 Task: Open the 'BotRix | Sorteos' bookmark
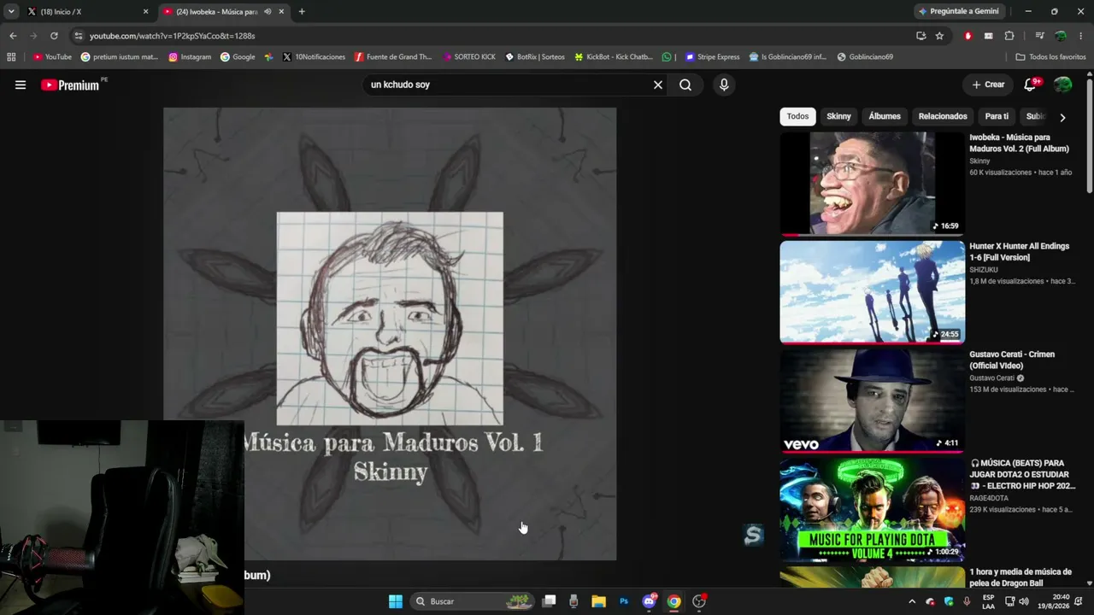pos(535,57)
